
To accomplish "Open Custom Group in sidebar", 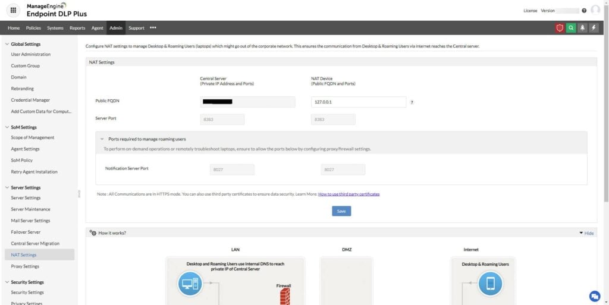I will coord(25,66).
